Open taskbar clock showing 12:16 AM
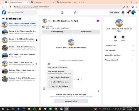Screen dimensions: 139x111 click(130, 109)
